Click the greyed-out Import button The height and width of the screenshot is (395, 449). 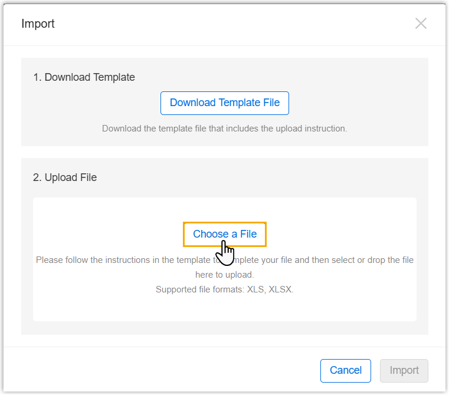tap(404, 371)
